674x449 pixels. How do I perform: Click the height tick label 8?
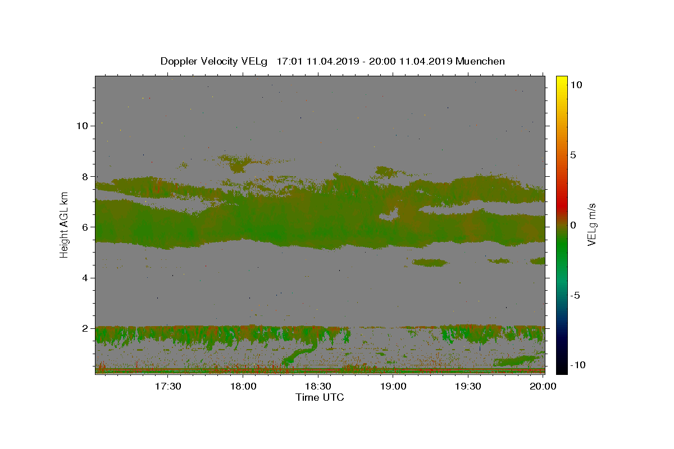pyautogui.click(x=85, y=176)
